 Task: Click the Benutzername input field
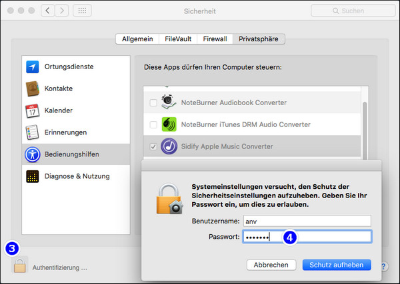click(x=307, y=221)
